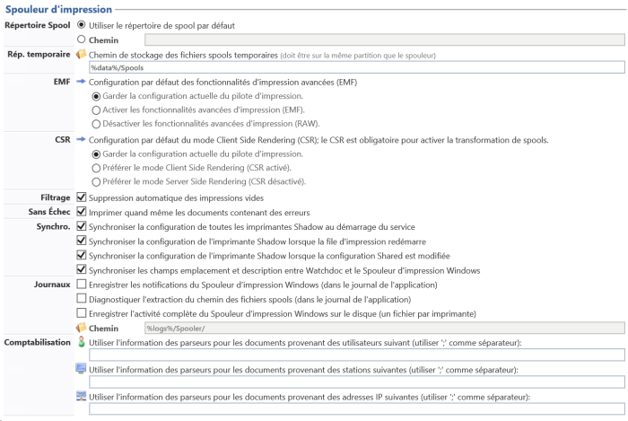Select 'Préférer le mode Client Side Rendering' option
This screenshot has width=628, height=421.
point(97,168)
